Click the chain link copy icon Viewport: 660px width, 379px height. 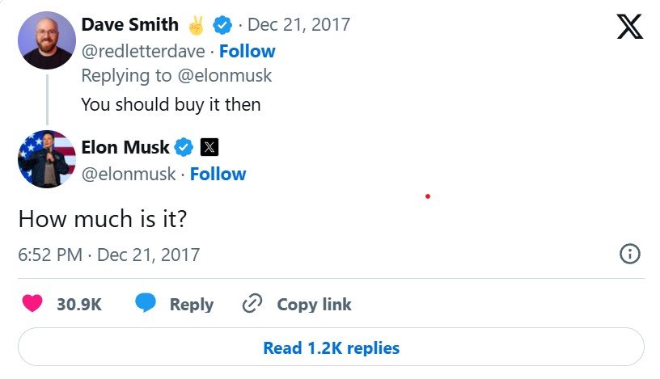tap(252, 303)
